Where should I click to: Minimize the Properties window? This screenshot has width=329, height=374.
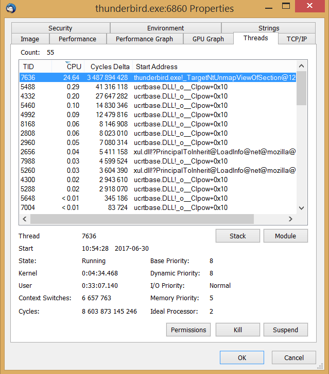point(269,7)
